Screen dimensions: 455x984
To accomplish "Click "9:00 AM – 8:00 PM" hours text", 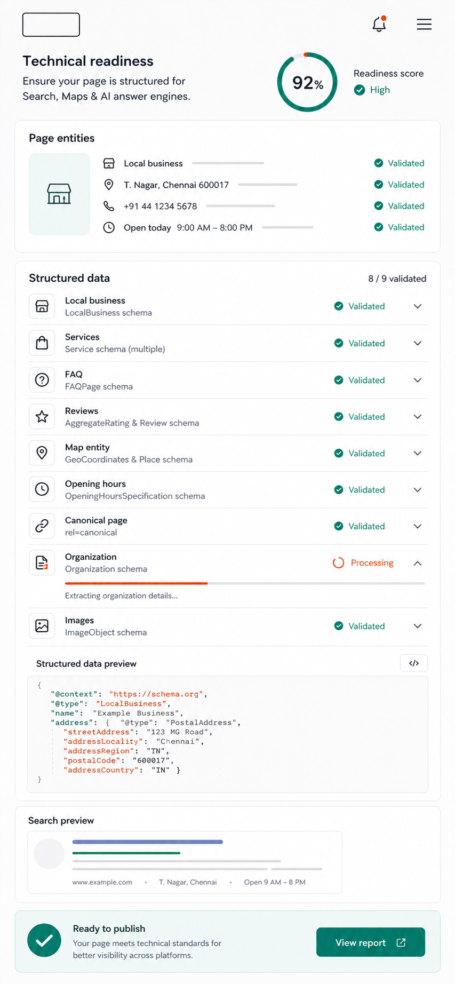I will 214,227.
